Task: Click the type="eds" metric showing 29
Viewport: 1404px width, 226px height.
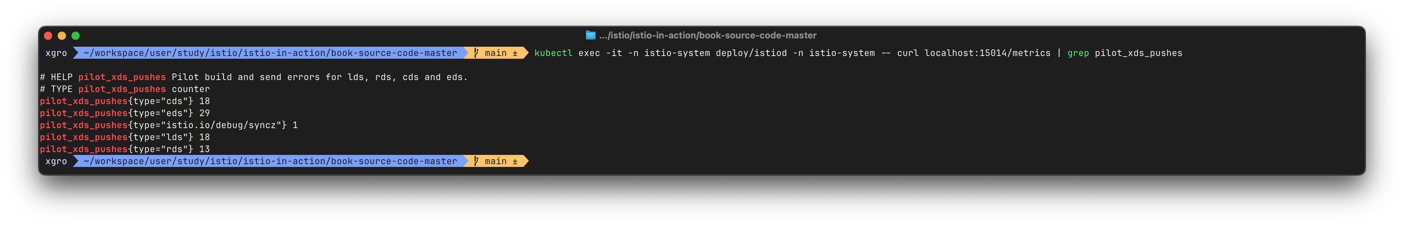Action: [125, 113]
